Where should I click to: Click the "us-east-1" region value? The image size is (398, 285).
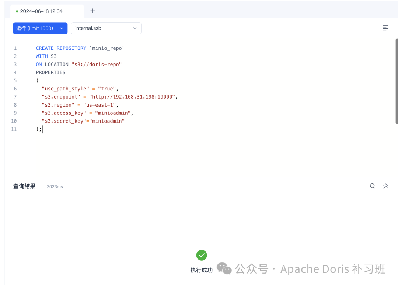[x=100, y=105]
